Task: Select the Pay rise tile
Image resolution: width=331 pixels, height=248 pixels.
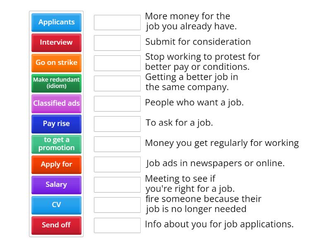Action: (56, 124)
